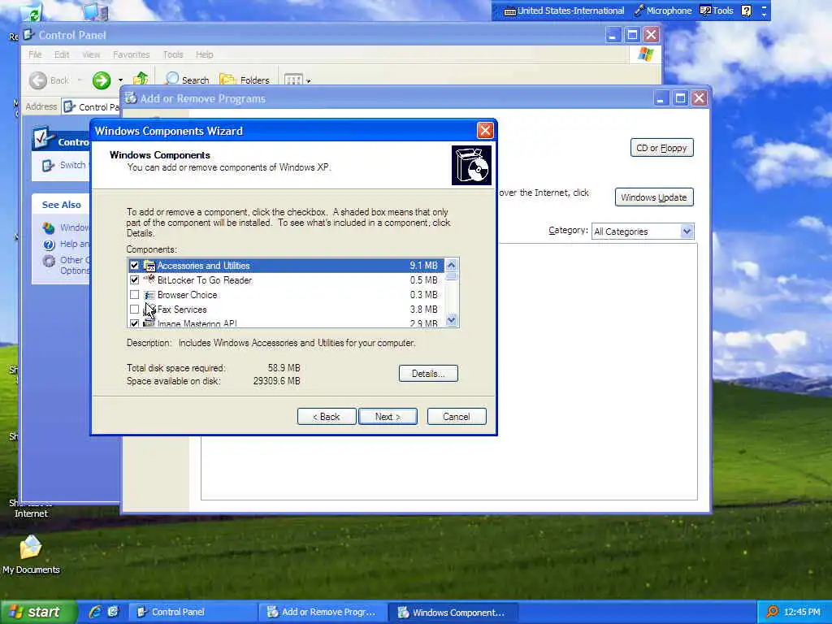Viewport: 832px width, 624px height.
Task: Close the Windows Components Wizard dialog
Action: point(485,131)
